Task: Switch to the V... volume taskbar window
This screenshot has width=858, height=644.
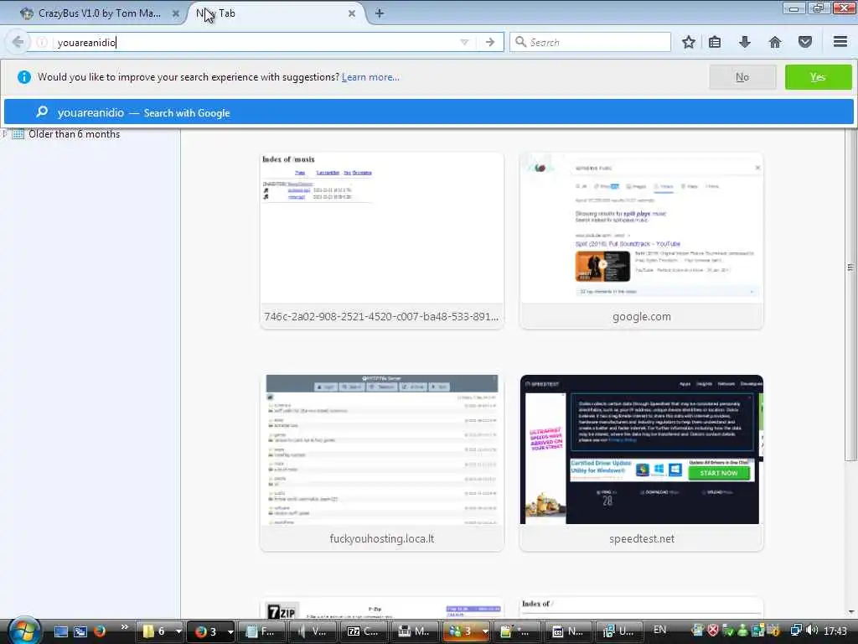Action: 313,631
